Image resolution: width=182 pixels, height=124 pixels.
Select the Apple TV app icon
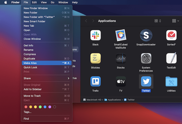[x=121, y=81]
